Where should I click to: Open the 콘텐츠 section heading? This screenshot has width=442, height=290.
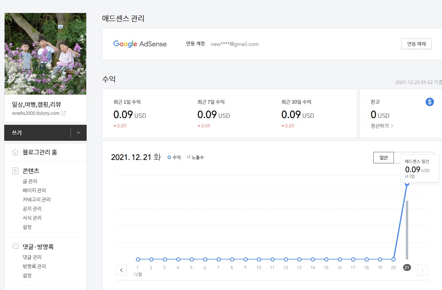click(x=31, y=171)
